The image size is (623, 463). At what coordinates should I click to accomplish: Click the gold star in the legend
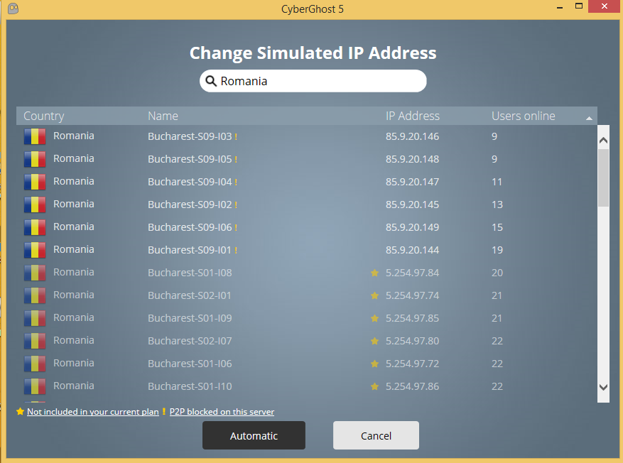click(x=21, y=411)
